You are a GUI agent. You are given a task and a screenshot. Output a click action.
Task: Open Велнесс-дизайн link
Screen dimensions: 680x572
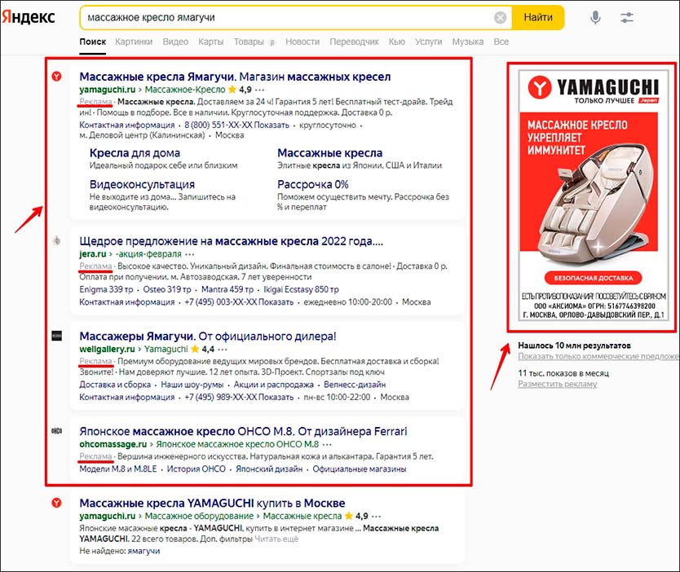tap(355, 385)
